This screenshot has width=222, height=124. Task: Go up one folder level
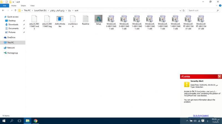point(16,10)
